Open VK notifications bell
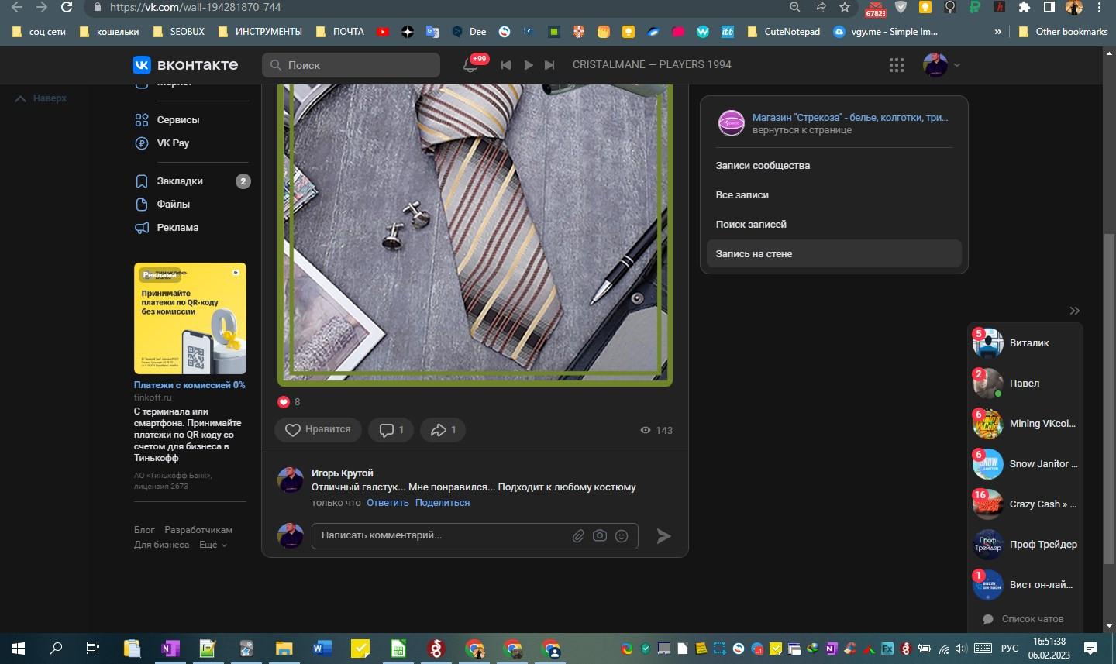The image size is (1116, 664). click(x=470, y=65)
